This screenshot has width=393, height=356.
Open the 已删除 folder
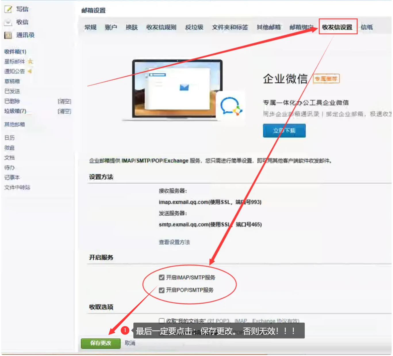tap(12, 101)
